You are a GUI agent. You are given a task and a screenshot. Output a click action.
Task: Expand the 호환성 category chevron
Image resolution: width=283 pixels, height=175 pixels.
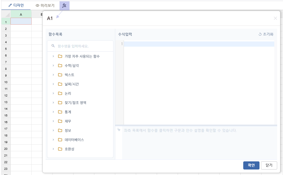click(x=53, y=149)
